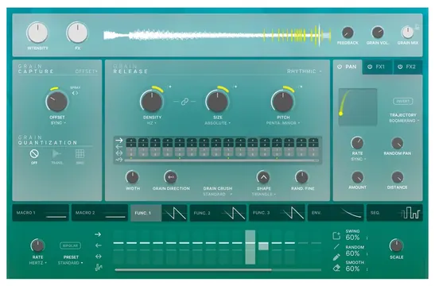Select ping-pong arrow in Func editor
The image size is (435, 286).
pos(98,257)
